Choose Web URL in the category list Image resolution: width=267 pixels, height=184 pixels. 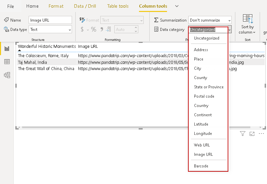(202, 145)
